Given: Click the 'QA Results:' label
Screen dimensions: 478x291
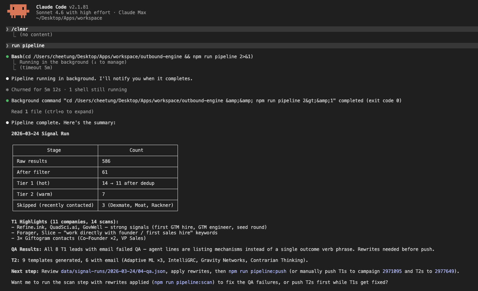Looking at the screenshot, I should click(x=26, y=249).
